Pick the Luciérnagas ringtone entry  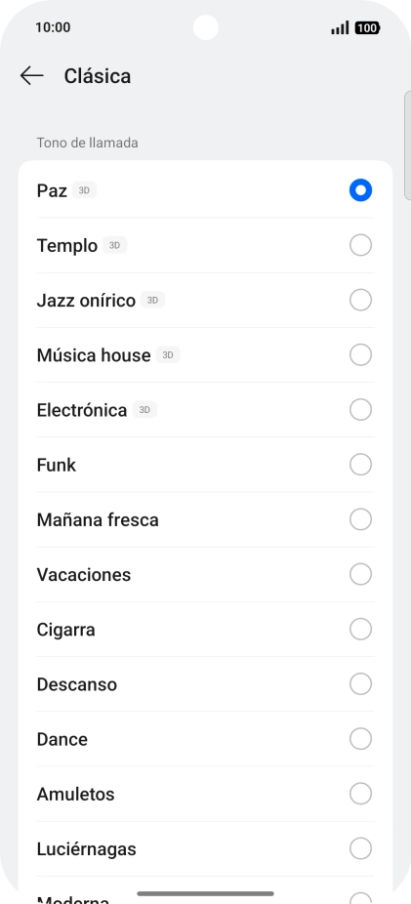[205, 849]
